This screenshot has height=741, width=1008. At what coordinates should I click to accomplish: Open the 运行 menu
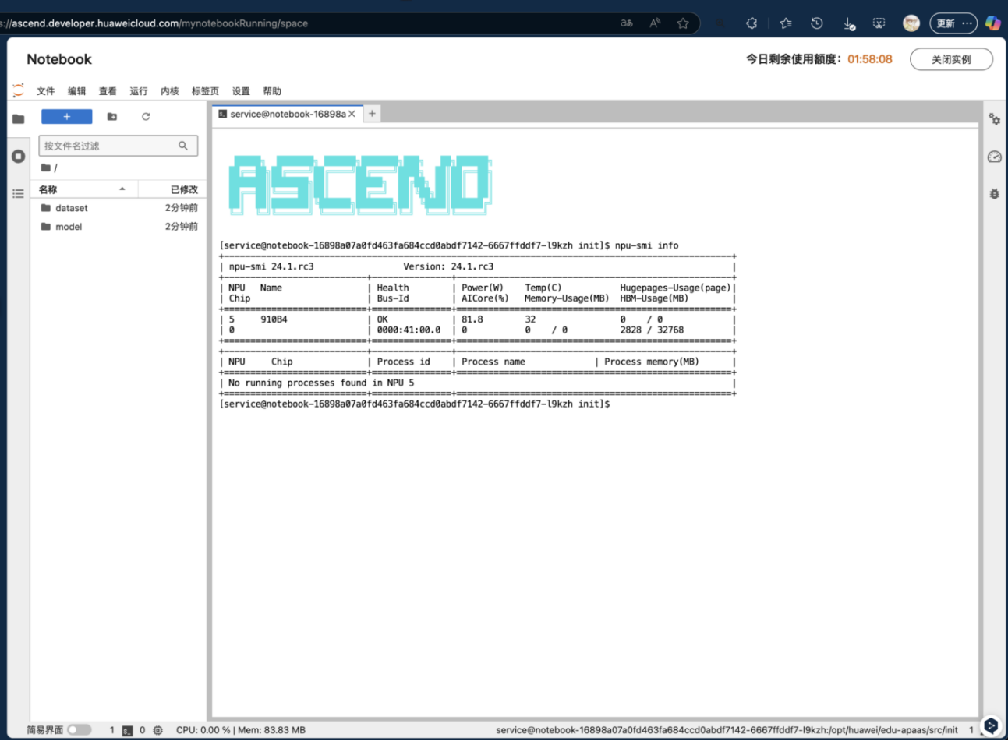(x=139, y=91)
